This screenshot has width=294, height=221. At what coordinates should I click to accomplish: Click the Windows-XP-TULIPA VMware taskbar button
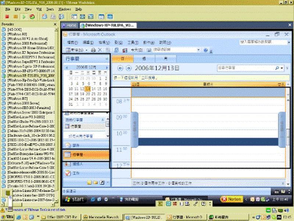144,217
